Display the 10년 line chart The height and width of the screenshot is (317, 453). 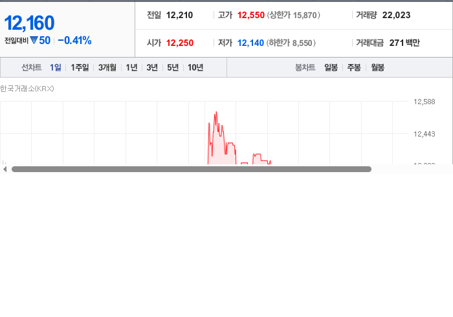point(195,67)
